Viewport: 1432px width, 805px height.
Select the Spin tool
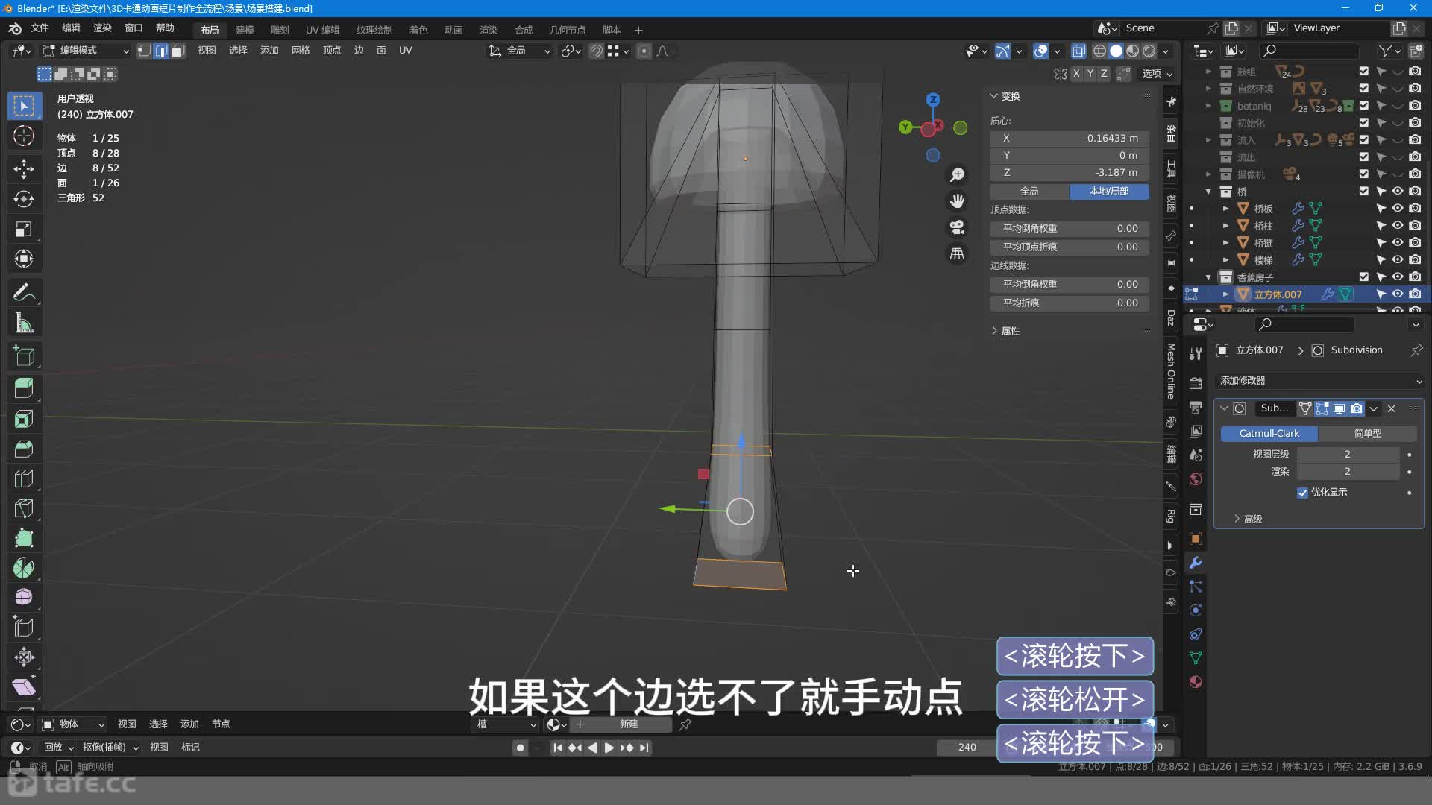[x=24, y=568]
